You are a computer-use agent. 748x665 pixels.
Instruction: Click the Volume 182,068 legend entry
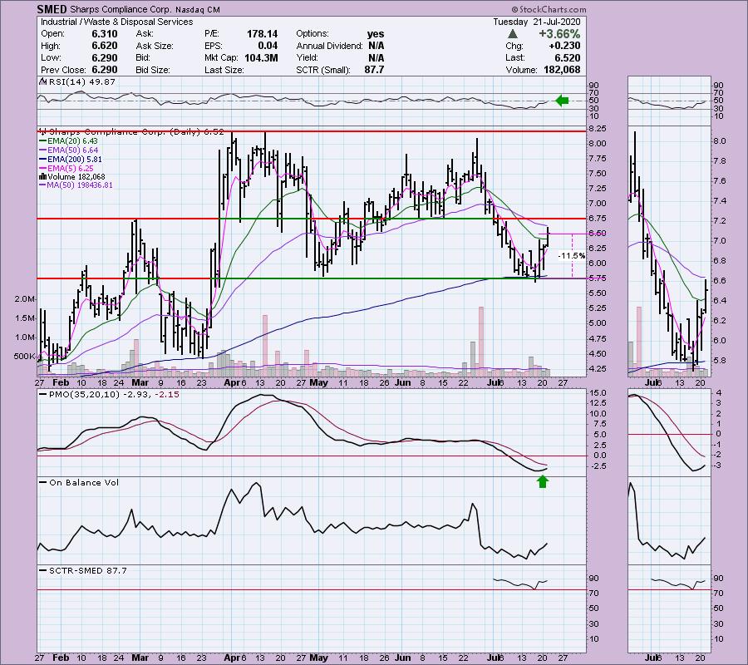(x=75, y=177)
